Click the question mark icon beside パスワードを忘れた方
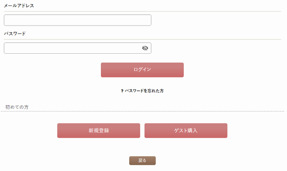The width and height of the screenshot is (287, 171). tap(122, 91)
